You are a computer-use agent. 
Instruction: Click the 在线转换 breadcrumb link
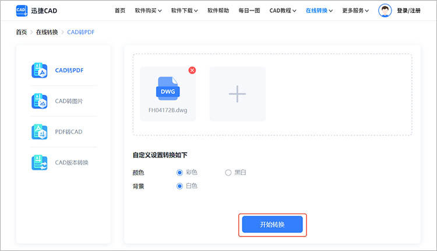tap(47, 32)
